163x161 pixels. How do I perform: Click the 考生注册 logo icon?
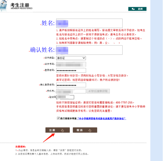(4, 5)
